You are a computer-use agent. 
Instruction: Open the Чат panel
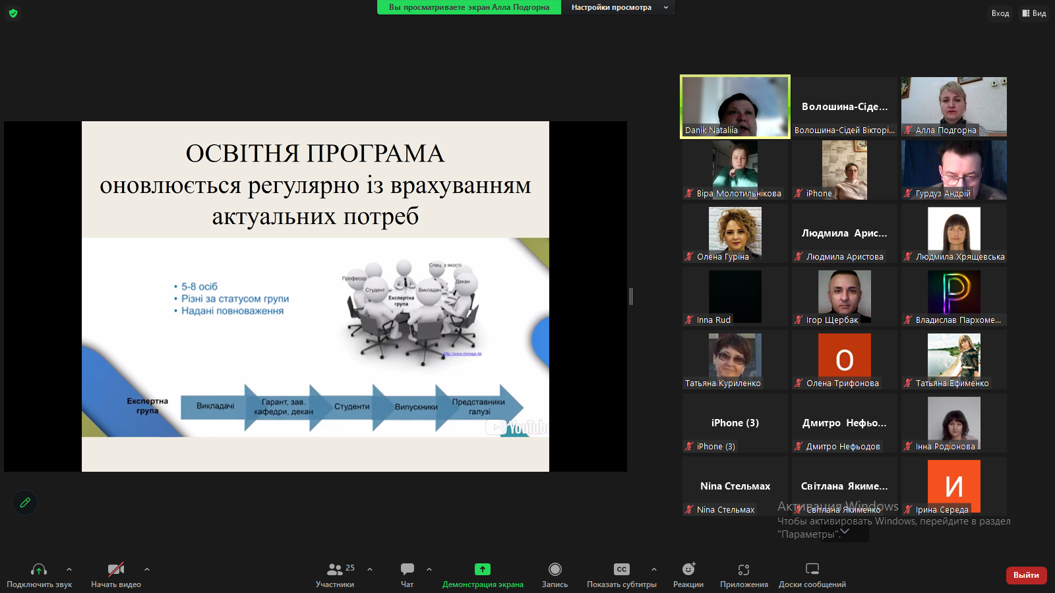[x=407, y=575]
